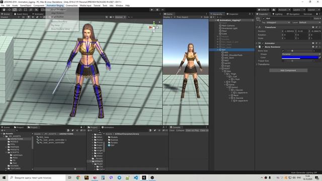Open the Layers dropdown
This screenshot has width=322, height=181.
pyautogui.click(x=298, y=10)
